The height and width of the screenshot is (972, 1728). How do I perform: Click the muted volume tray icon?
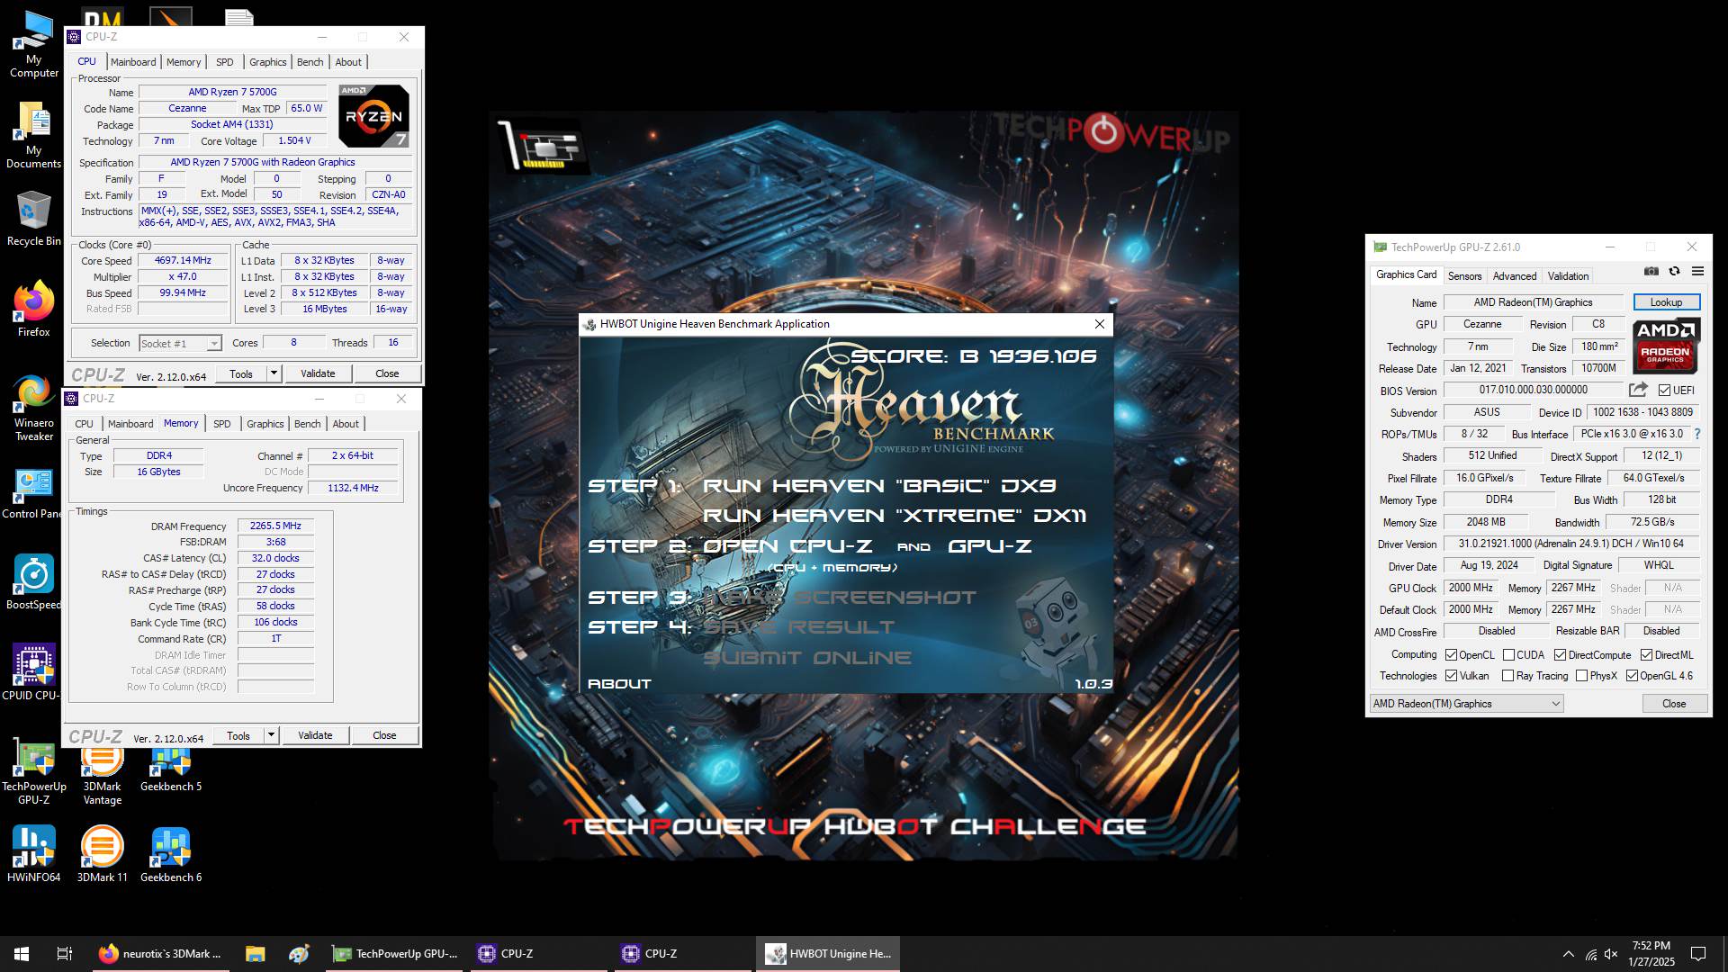(x=1611, y=954)
